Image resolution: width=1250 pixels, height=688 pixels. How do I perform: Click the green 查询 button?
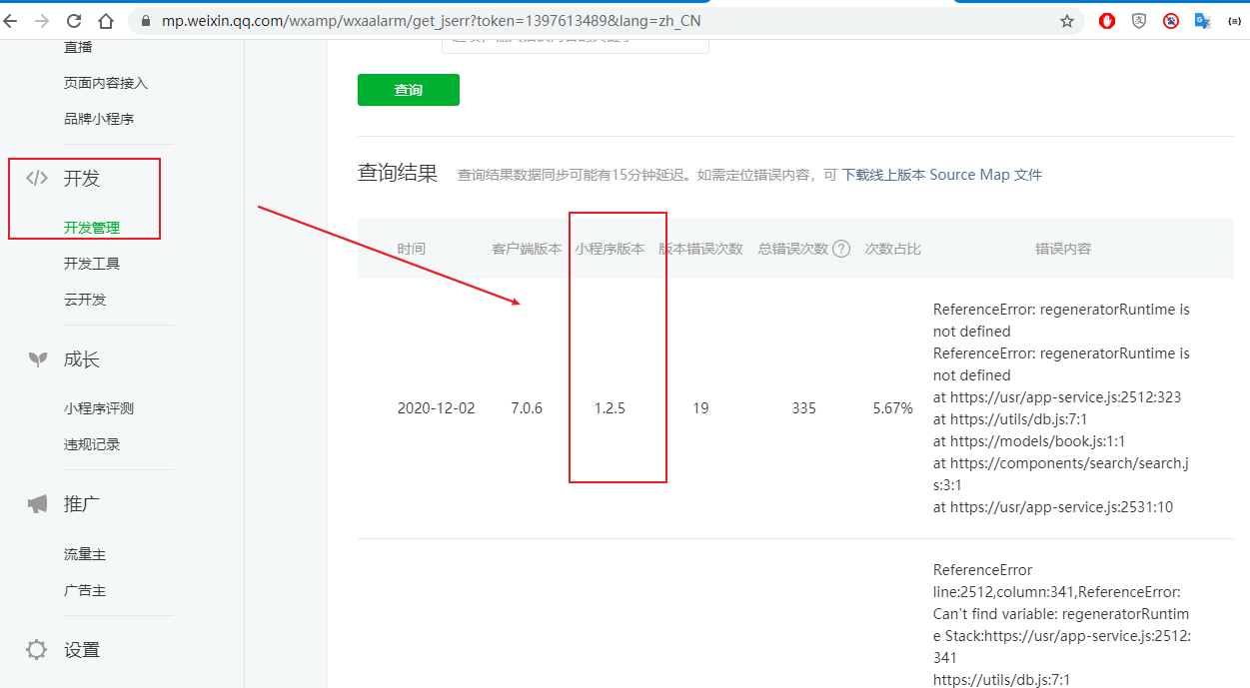click(409, 90)
